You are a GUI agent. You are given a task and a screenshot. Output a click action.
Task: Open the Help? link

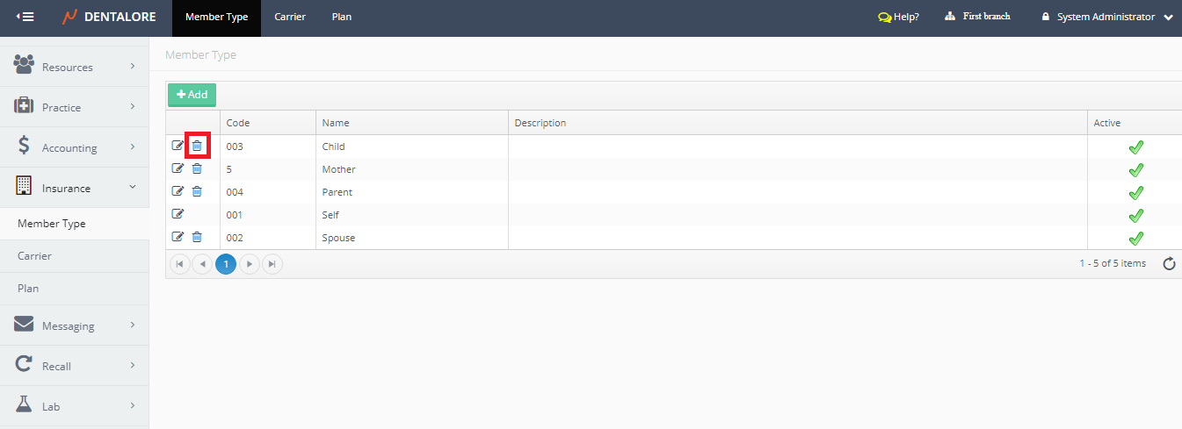coord(898,17)
